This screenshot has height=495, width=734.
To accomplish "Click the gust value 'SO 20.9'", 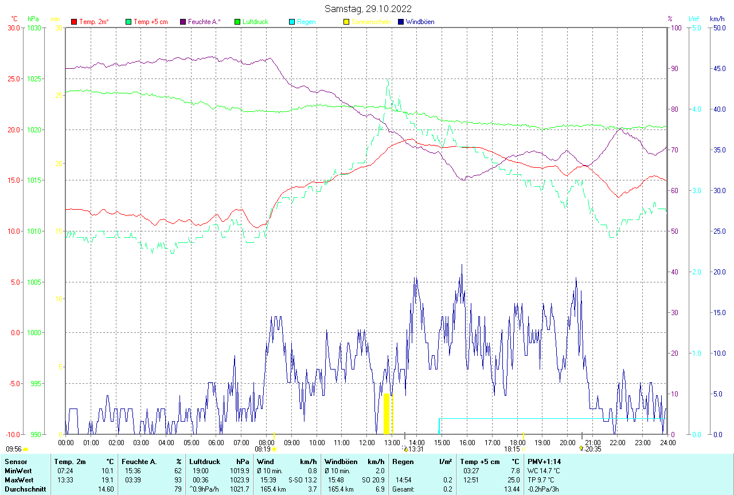I will pos(373,480).
